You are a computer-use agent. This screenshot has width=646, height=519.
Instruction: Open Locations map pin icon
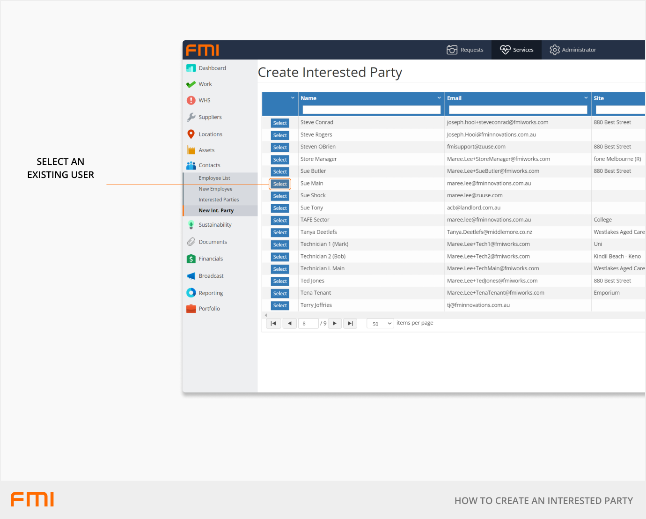(x=191, y=134)
